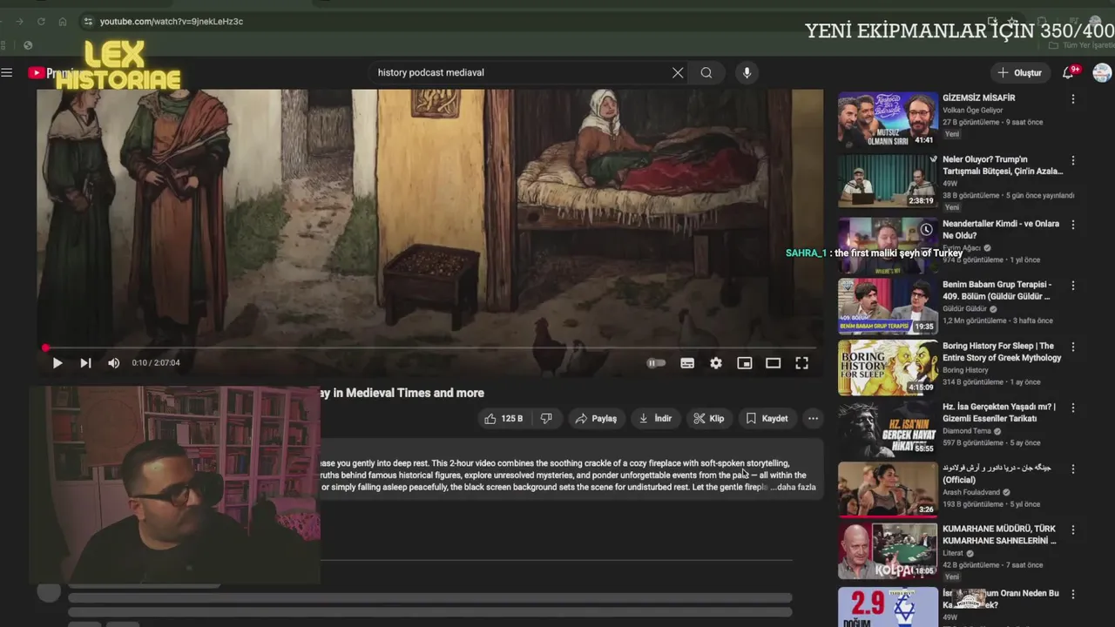Share the video via Paylaş
Image resolution: width=1115 pixels, height=627 pixels.
(596, 419)
